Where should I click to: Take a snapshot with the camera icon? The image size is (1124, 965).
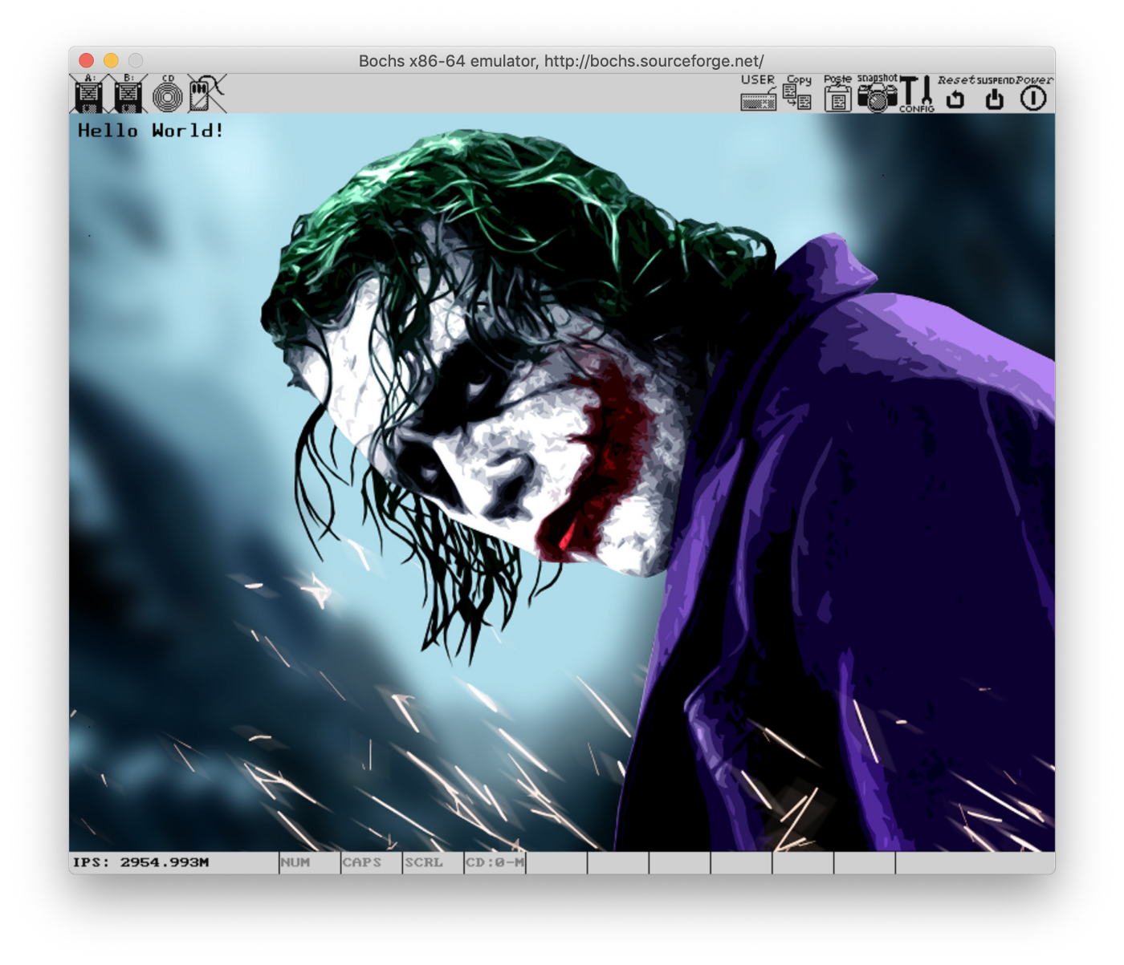tap(877, 93)
